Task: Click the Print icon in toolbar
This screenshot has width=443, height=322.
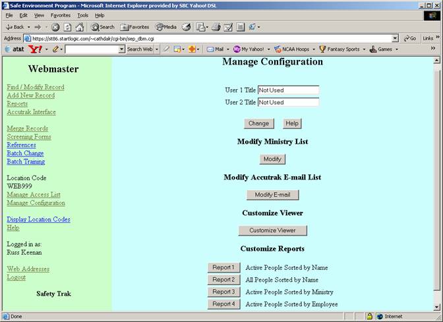Action: click(215, 27)
